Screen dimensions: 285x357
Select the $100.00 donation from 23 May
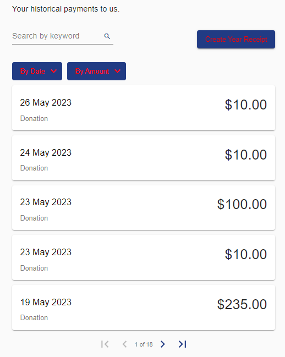[144, 207]
